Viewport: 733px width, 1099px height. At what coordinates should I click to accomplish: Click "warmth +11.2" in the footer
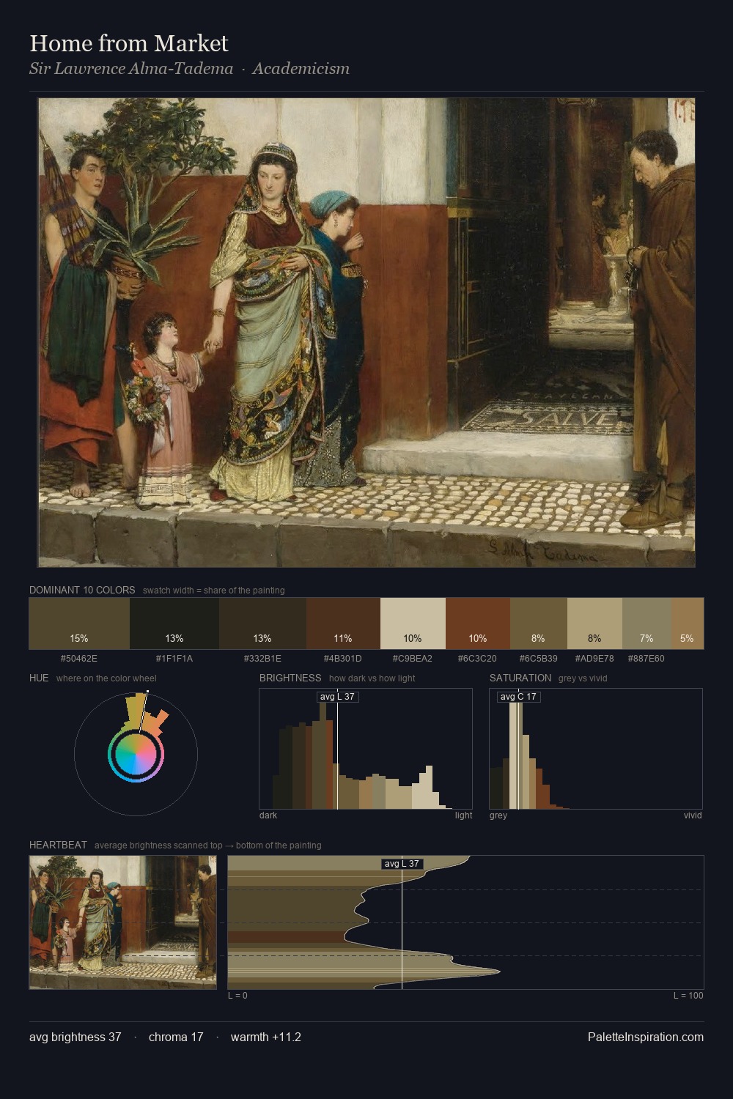[266, 1037]
